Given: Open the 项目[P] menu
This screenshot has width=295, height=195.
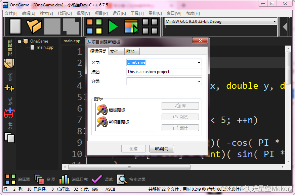Looking at the screenshot, I should [x=101, y=13].
